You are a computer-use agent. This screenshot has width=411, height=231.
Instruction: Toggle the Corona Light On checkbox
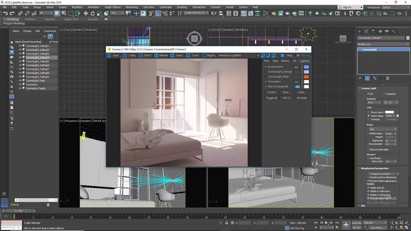pos(368,94)
